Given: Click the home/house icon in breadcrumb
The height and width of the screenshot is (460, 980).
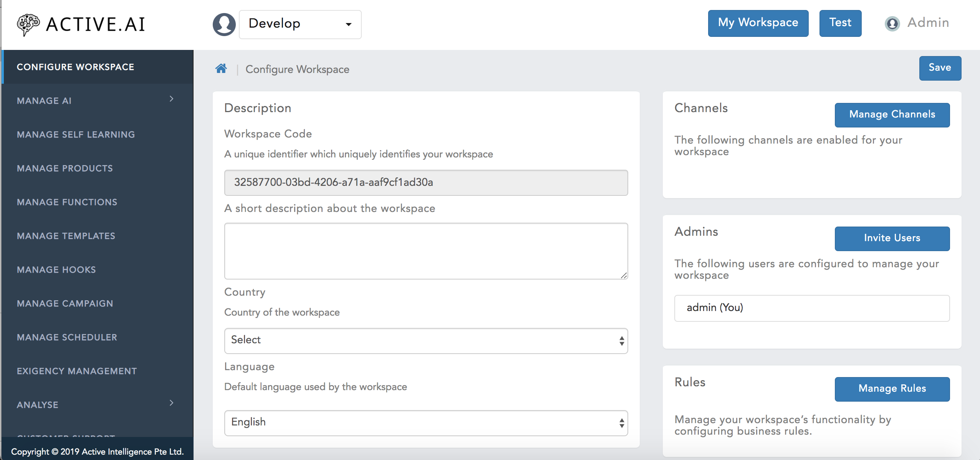Looking at the screenshot, I should [222, 69].
